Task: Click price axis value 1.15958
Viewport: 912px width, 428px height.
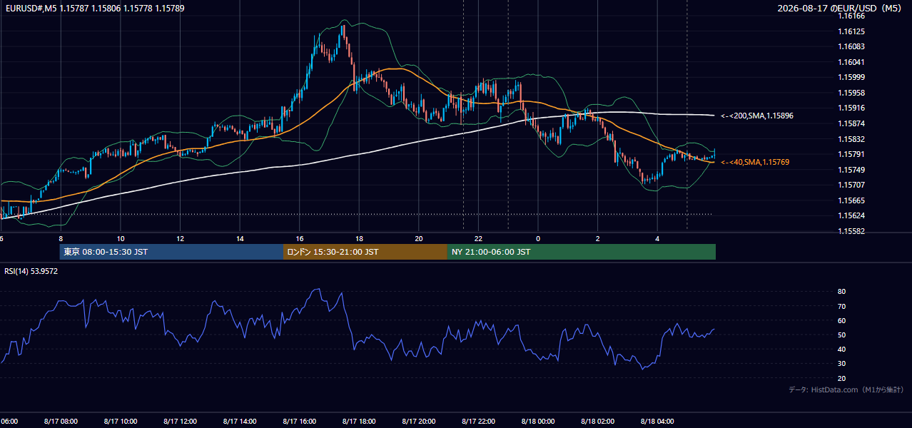Action: point(851,93)
